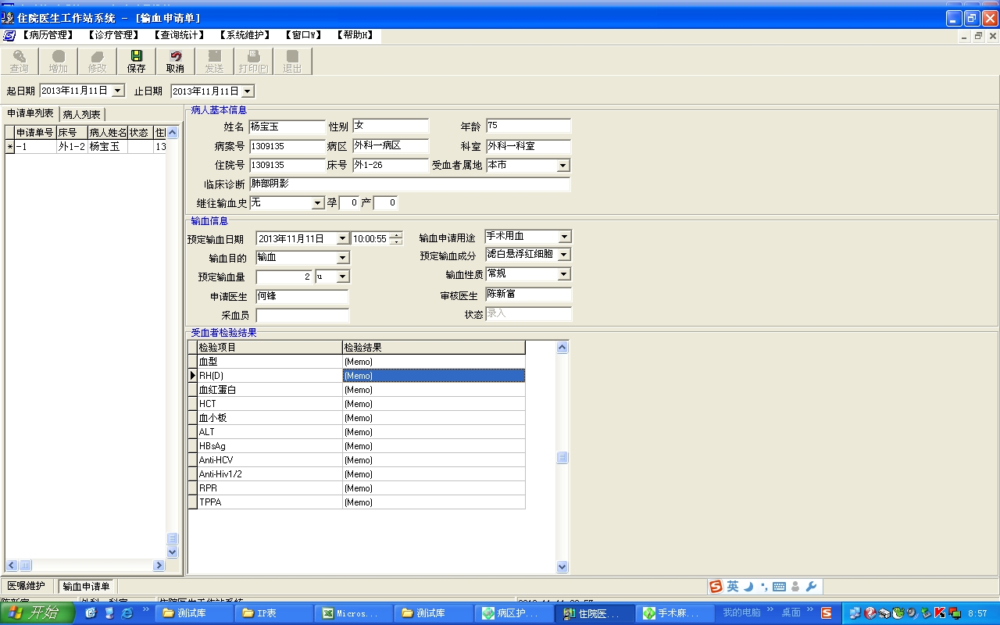Click the 打印 (Print) toolbar icon
This screenshot has width=1000, height=625.
pyautogui.click(x=253, y=61)
